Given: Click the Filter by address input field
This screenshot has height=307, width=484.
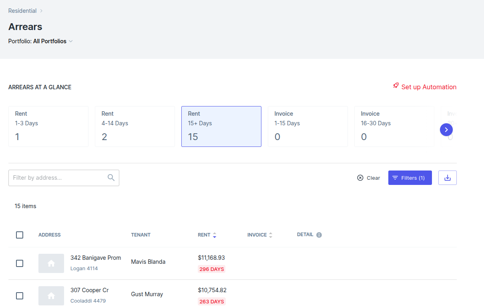Looking at the screenshot, I should pyautogui.click(x=64, y=178).
